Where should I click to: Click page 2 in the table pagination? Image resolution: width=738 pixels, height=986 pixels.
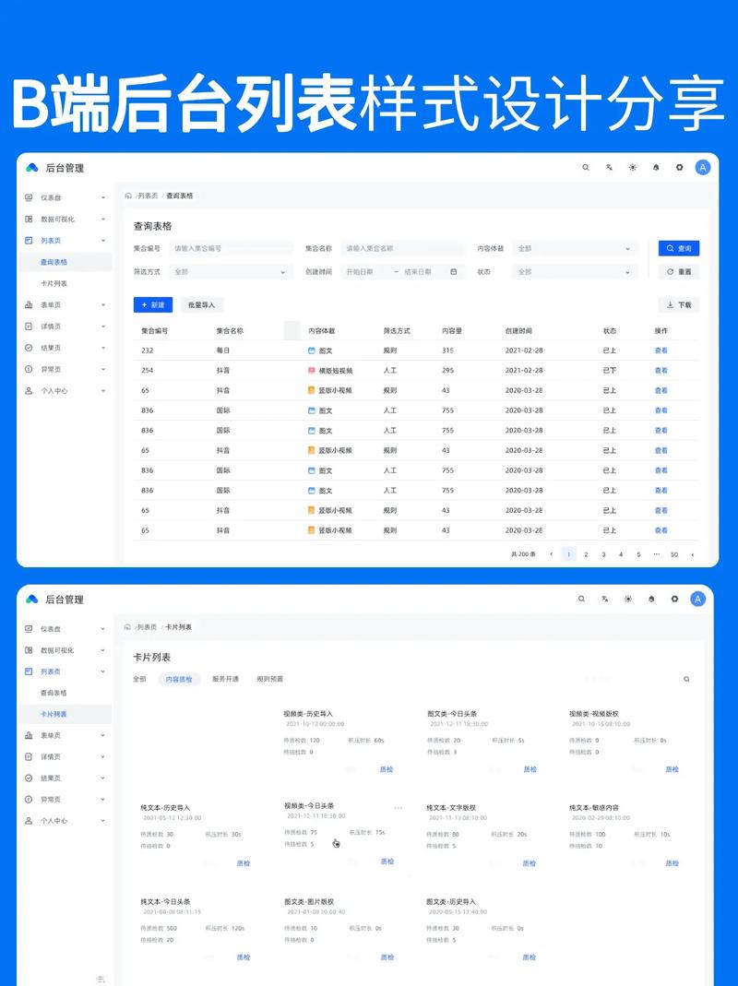pos(586,554)
